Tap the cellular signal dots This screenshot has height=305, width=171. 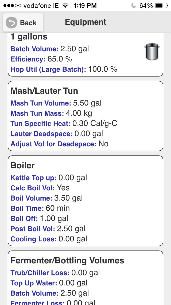pyautogui.click(x=12, y=6)
